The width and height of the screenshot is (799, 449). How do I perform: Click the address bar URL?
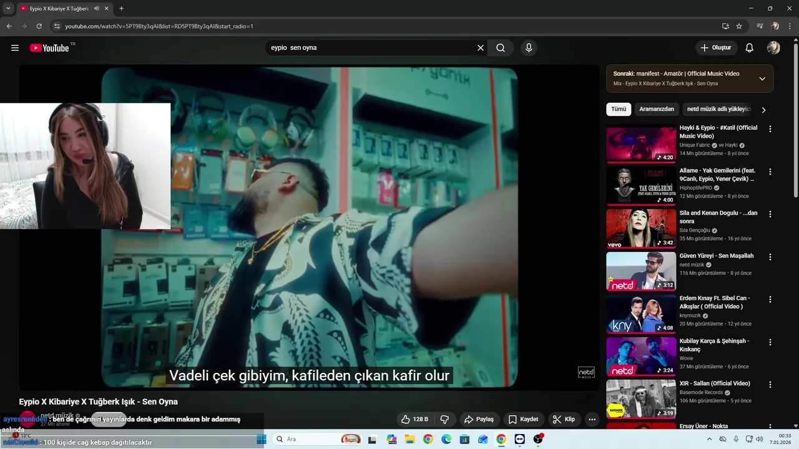159,26
